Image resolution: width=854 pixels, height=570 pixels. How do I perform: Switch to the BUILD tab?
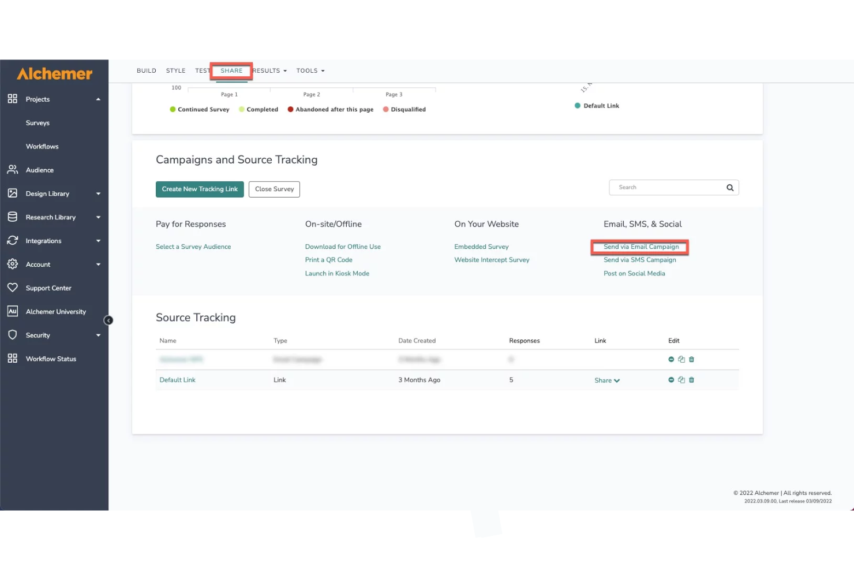146,70
